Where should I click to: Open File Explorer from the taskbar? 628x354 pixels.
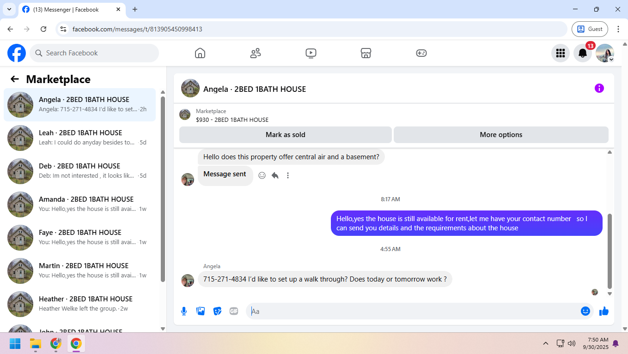click(x=36, y=343)
